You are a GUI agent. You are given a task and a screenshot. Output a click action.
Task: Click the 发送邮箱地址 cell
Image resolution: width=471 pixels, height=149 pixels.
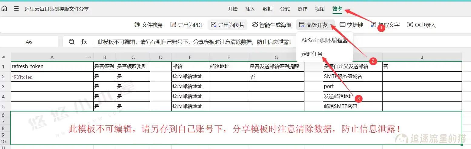353,96
